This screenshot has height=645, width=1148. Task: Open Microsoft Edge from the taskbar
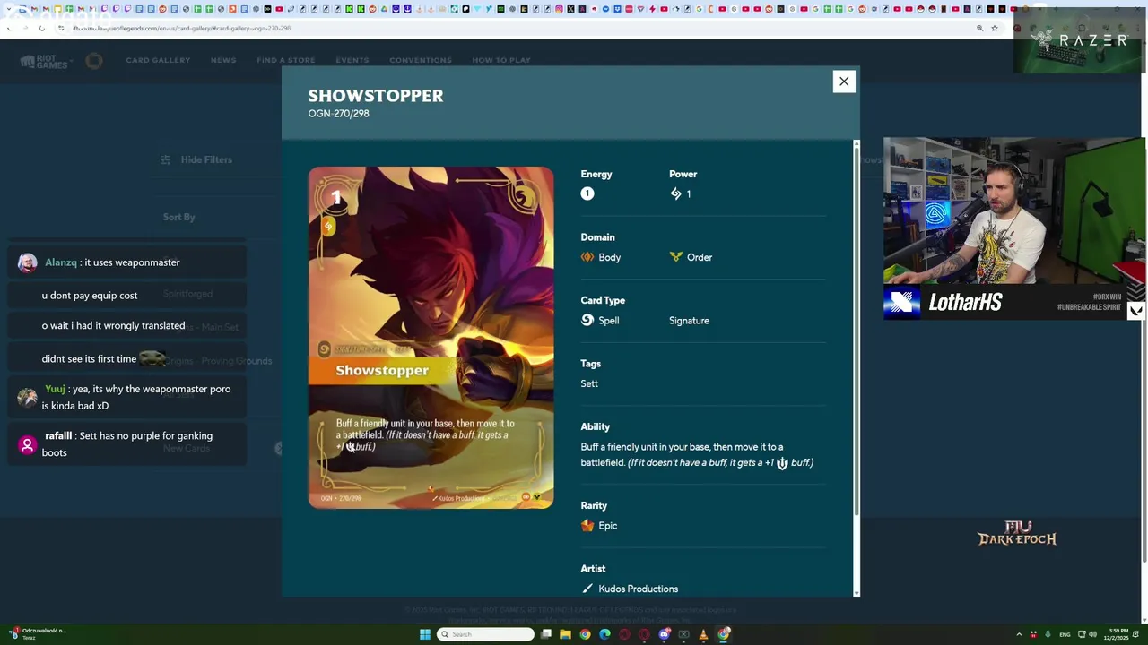pyautogui.click(x=604, y=634)
